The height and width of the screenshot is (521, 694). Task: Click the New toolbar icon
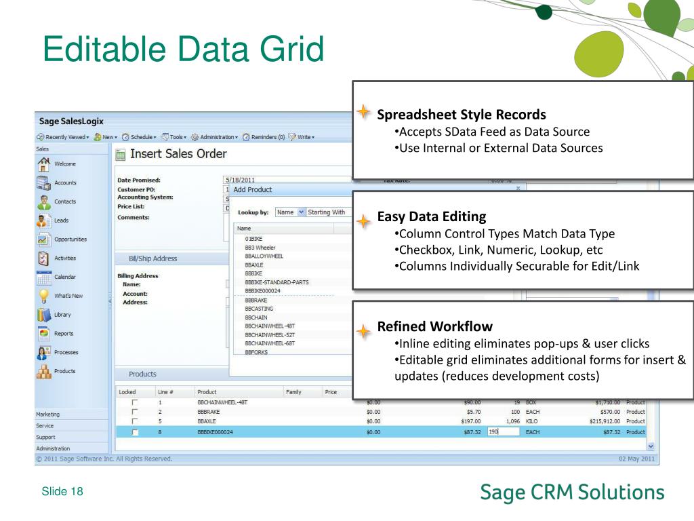[x=98, y=137]
